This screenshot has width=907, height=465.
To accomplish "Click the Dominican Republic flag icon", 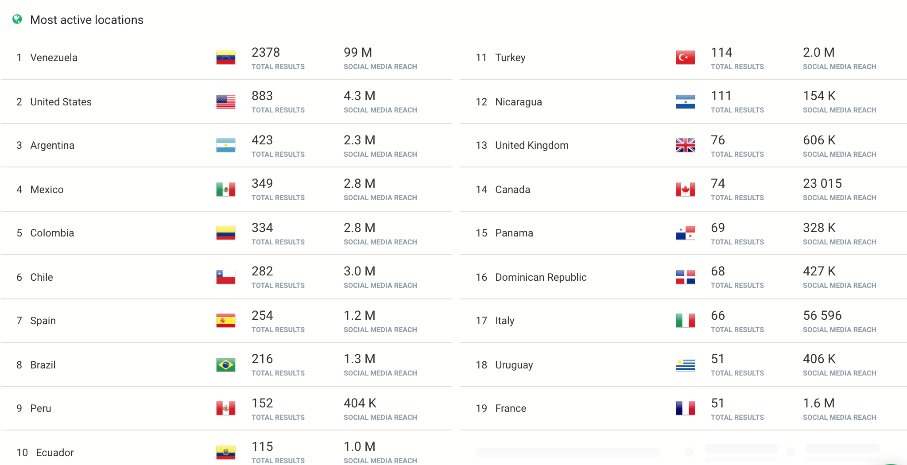I will [x=686, y=277].
